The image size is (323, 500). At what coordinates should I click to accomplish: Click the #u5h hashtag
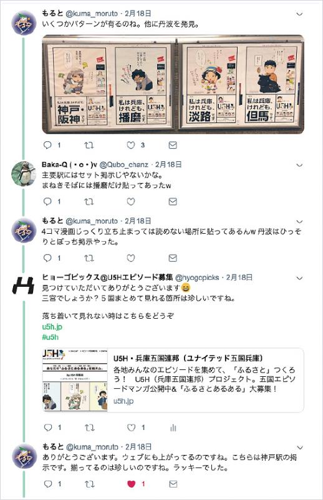coord(51,337)
